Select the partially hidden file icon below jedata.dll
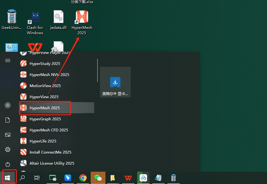267x184 pixels. coord(58,46)
